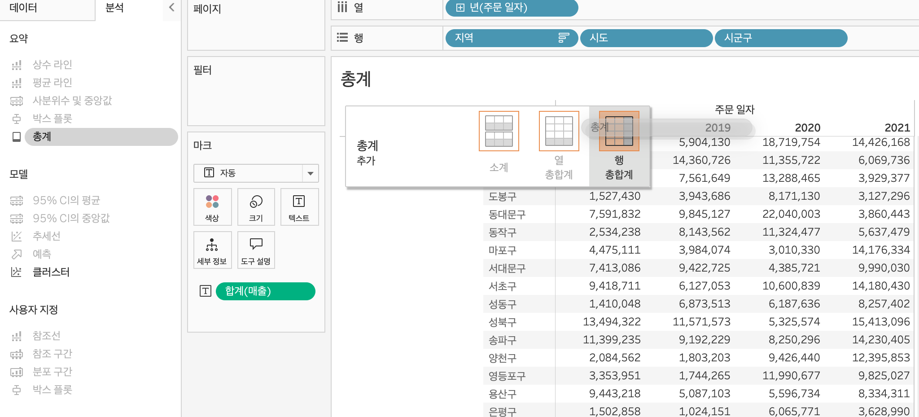Click the 세부 정보 (Detail) mark card
Screen dimensions: 919x417
(x=212, y=250)
